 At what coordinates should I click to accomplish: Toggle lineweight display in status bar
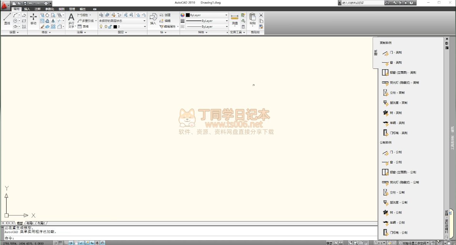97,243
